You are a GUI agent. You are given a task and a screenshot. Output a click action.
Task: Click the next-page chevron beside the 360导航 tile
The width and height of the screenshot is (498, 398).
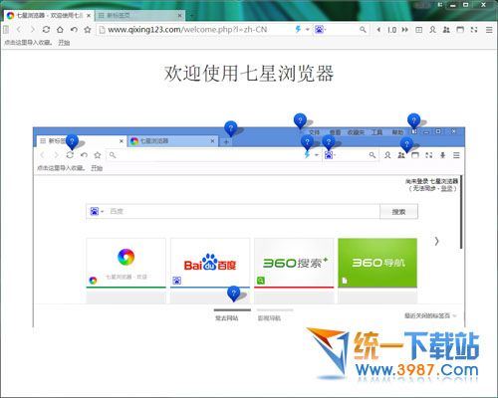click(x=437, y=241)
